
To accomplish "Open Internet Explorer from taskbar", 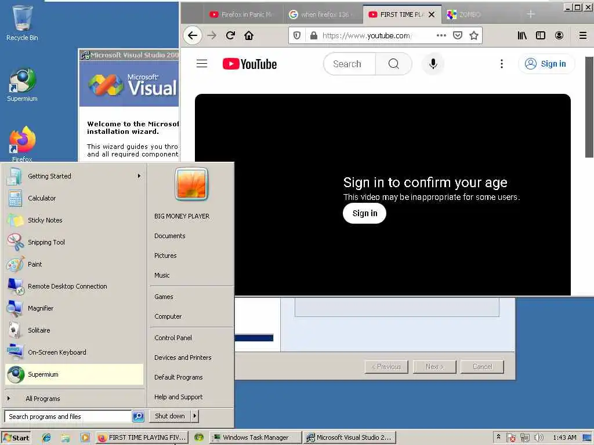I will (x=46, y=438).
